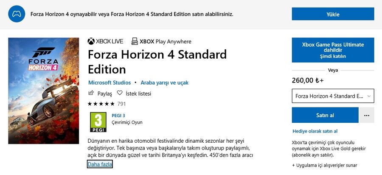Click the Xbox Play Anywhere device icon
Screen dimensions: 382x175
click(135, 41)
